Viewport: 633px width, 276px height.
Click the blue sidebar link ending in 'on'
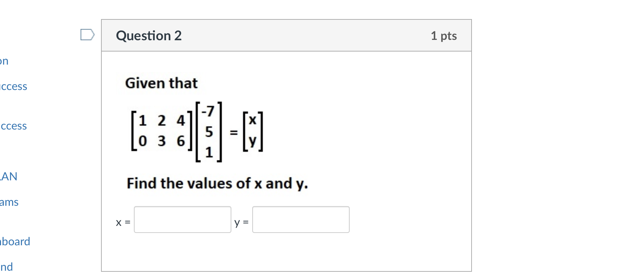[4, 61]
